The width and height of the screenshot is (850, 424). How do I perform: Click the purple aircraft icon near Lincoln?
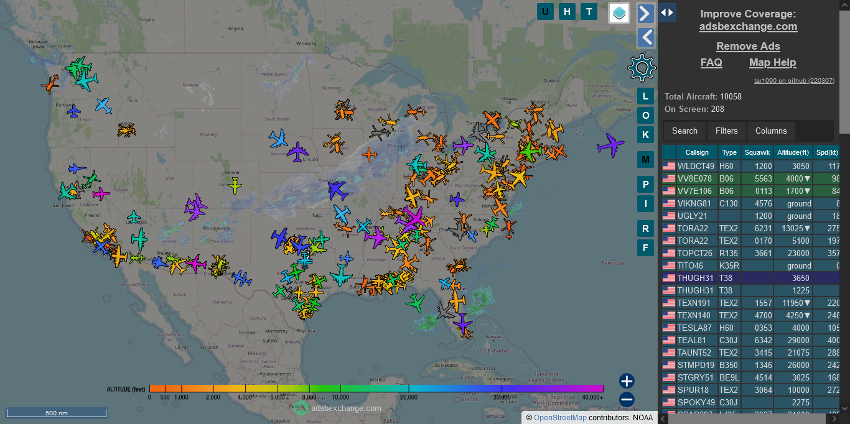click(x=298, y=152)
